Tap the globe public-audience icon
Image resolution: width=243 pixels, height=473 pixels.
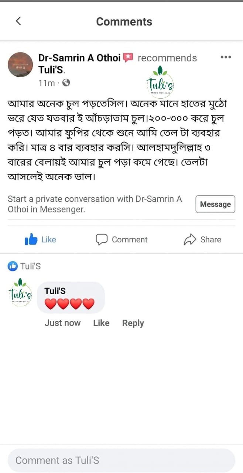click(66, 83)
